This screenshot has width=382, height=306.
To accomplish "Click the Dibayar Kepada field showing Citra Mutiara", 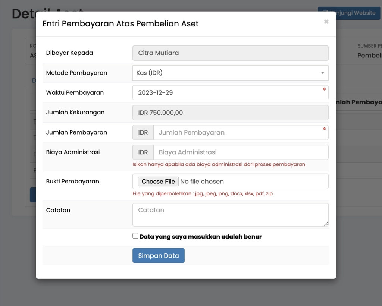I will point(230,53).
